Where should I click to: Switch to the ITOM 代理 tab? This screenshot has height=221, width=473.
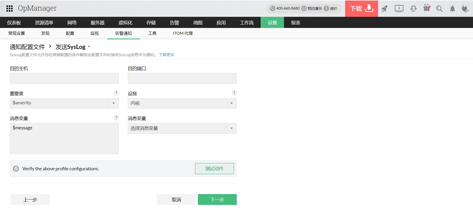click(x=183, y=33)
